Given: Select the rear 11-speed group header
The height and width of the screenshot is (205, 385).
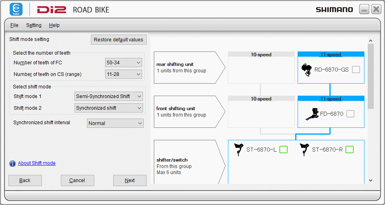Looking at the screenshot, I should pyautogui.click(x=331, y=54).
